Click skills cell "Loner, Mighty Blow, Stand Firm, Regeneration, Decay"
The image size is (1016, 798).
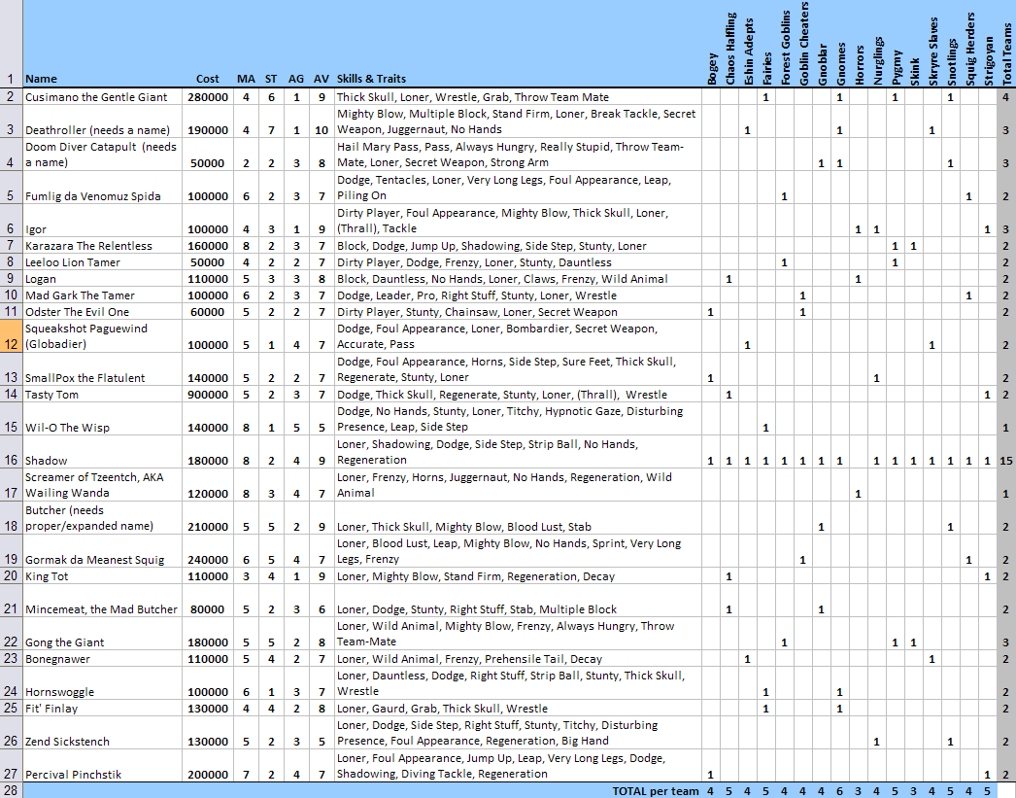(x=518, y=575)
